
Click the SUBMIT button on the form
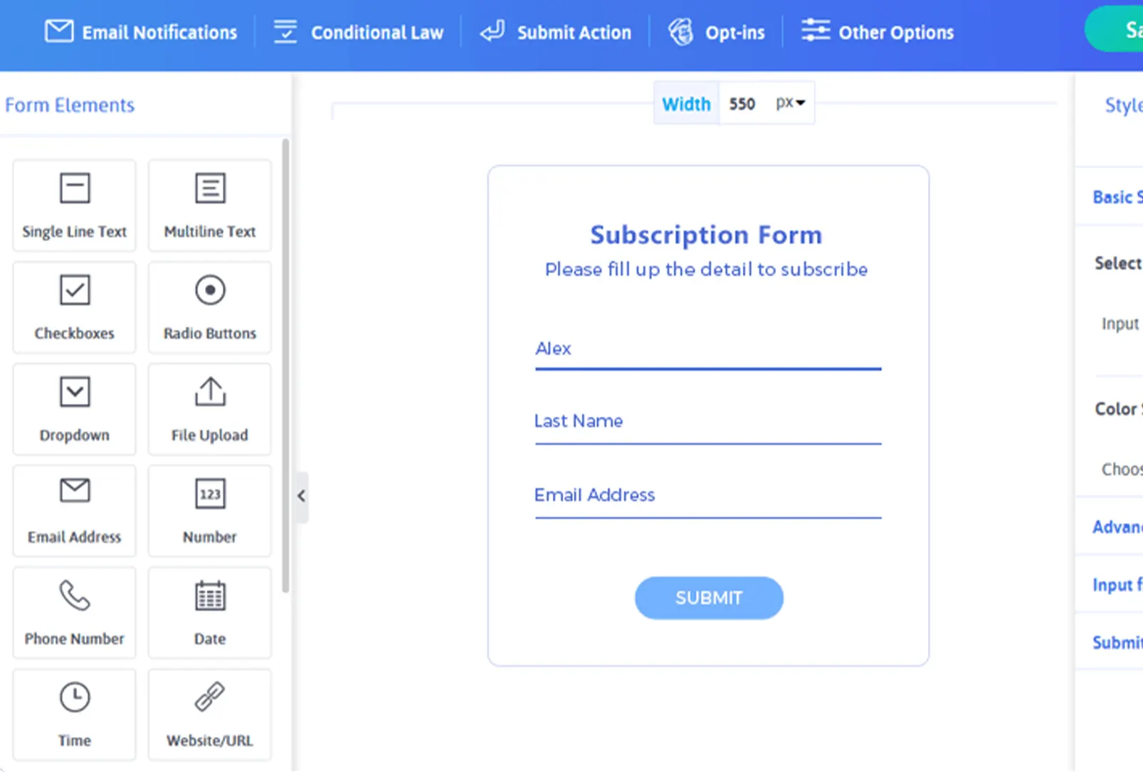[x=708, y=598]
